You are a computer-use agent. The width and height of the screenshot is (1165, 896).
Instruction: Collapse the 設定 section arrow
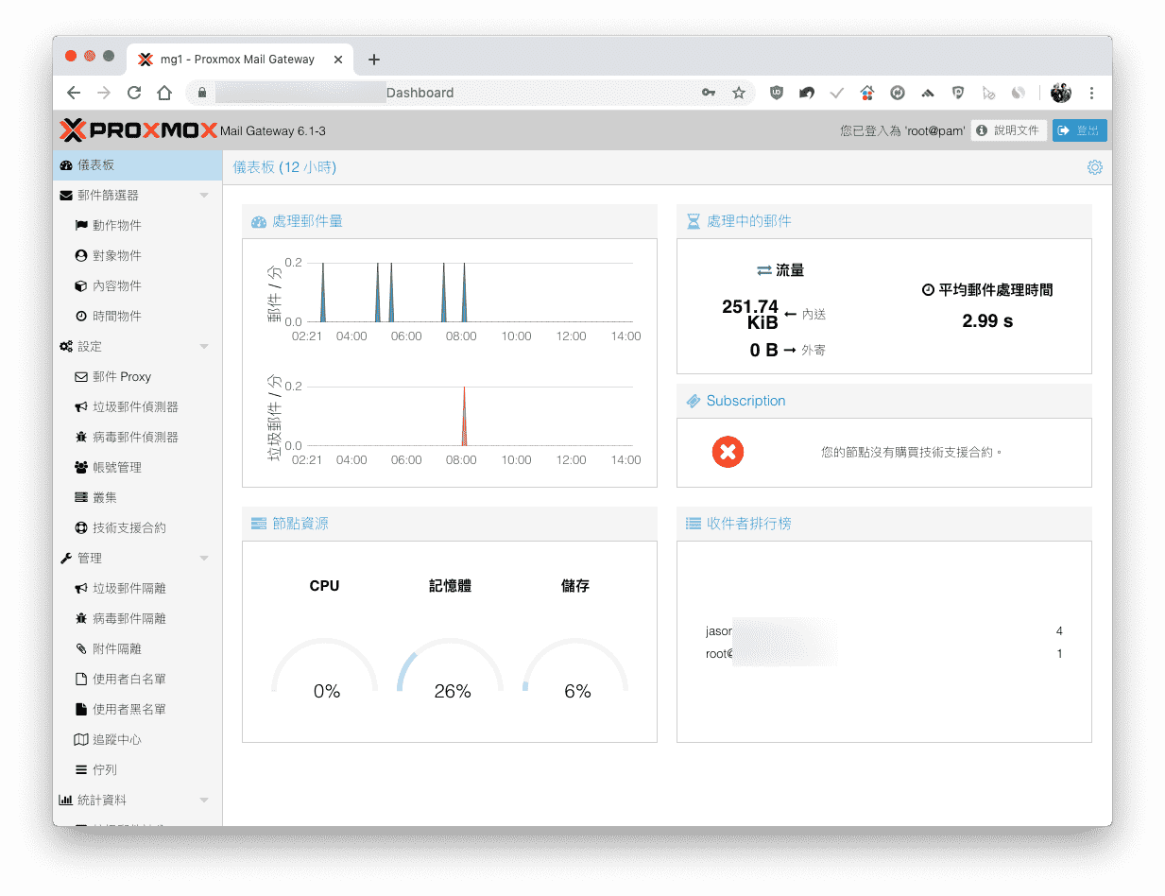click(x=204, y=347)
